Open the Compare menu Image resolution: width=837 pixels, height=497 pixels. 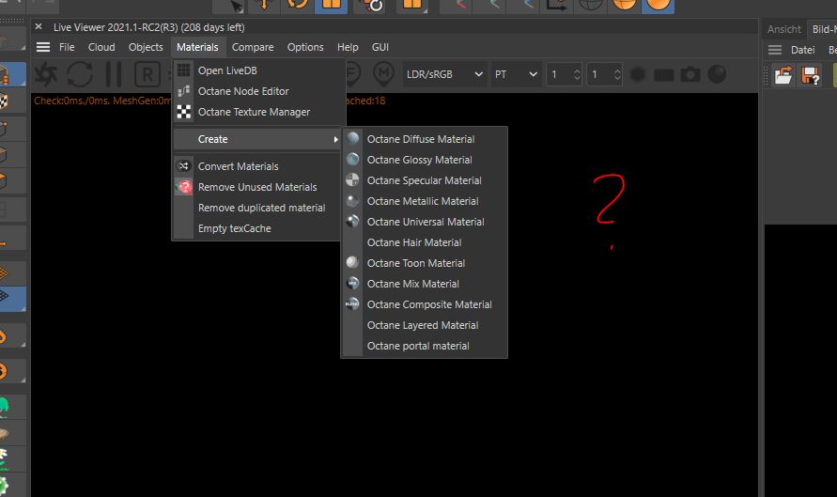click(x=253, y=47)
